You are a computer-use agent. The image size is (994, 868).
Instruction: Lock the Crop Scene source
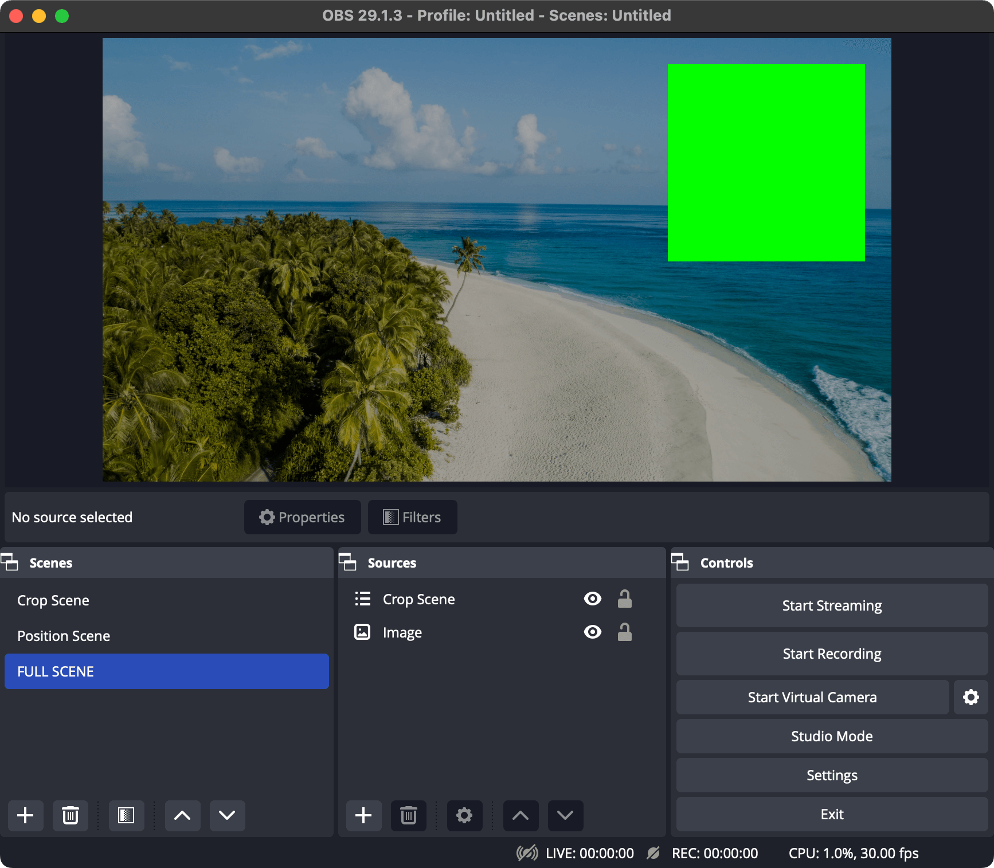tap(624, 599)
